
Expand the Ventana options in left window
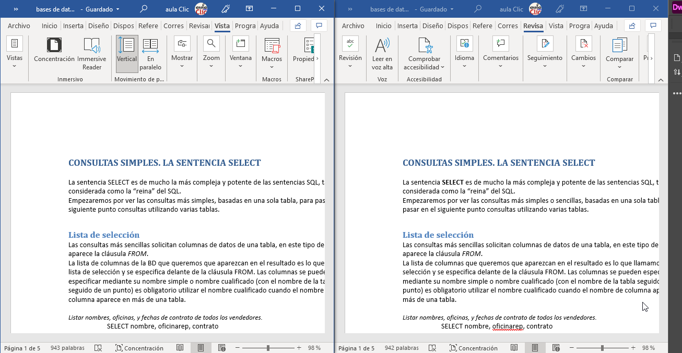click(241, 54)
